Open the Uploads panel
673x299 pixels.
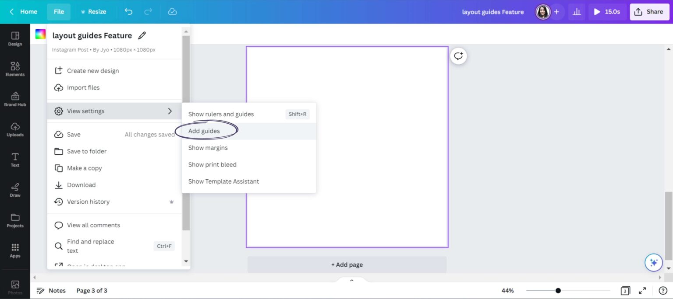15,129
